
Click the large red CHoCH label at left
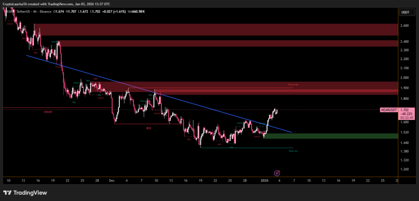(48, 112)
